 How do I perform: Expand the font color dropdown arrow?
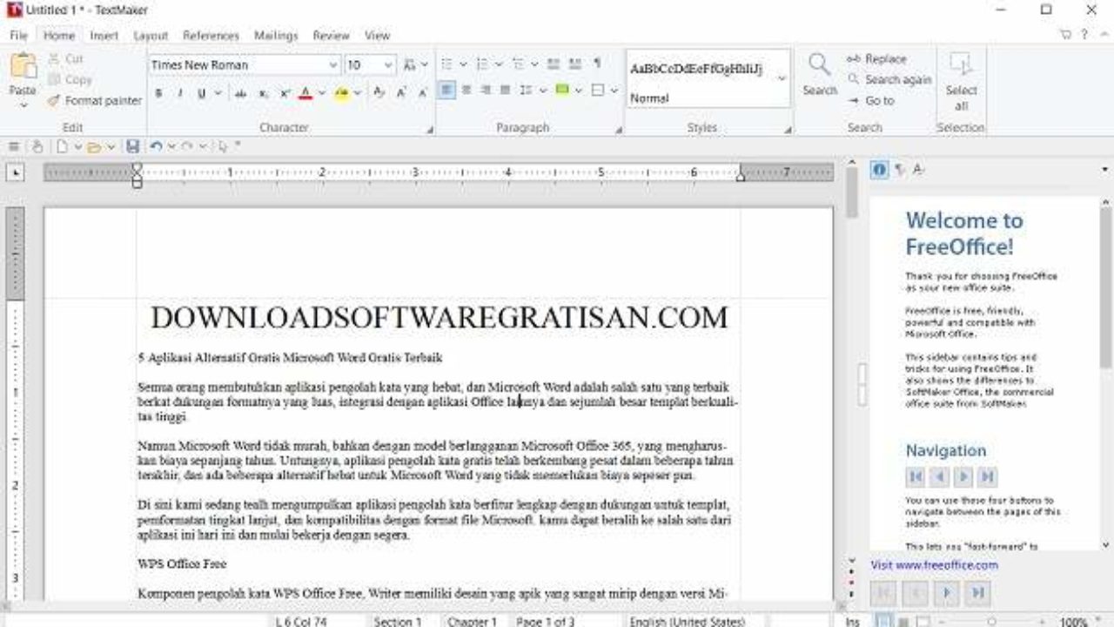tap(321, 92)
